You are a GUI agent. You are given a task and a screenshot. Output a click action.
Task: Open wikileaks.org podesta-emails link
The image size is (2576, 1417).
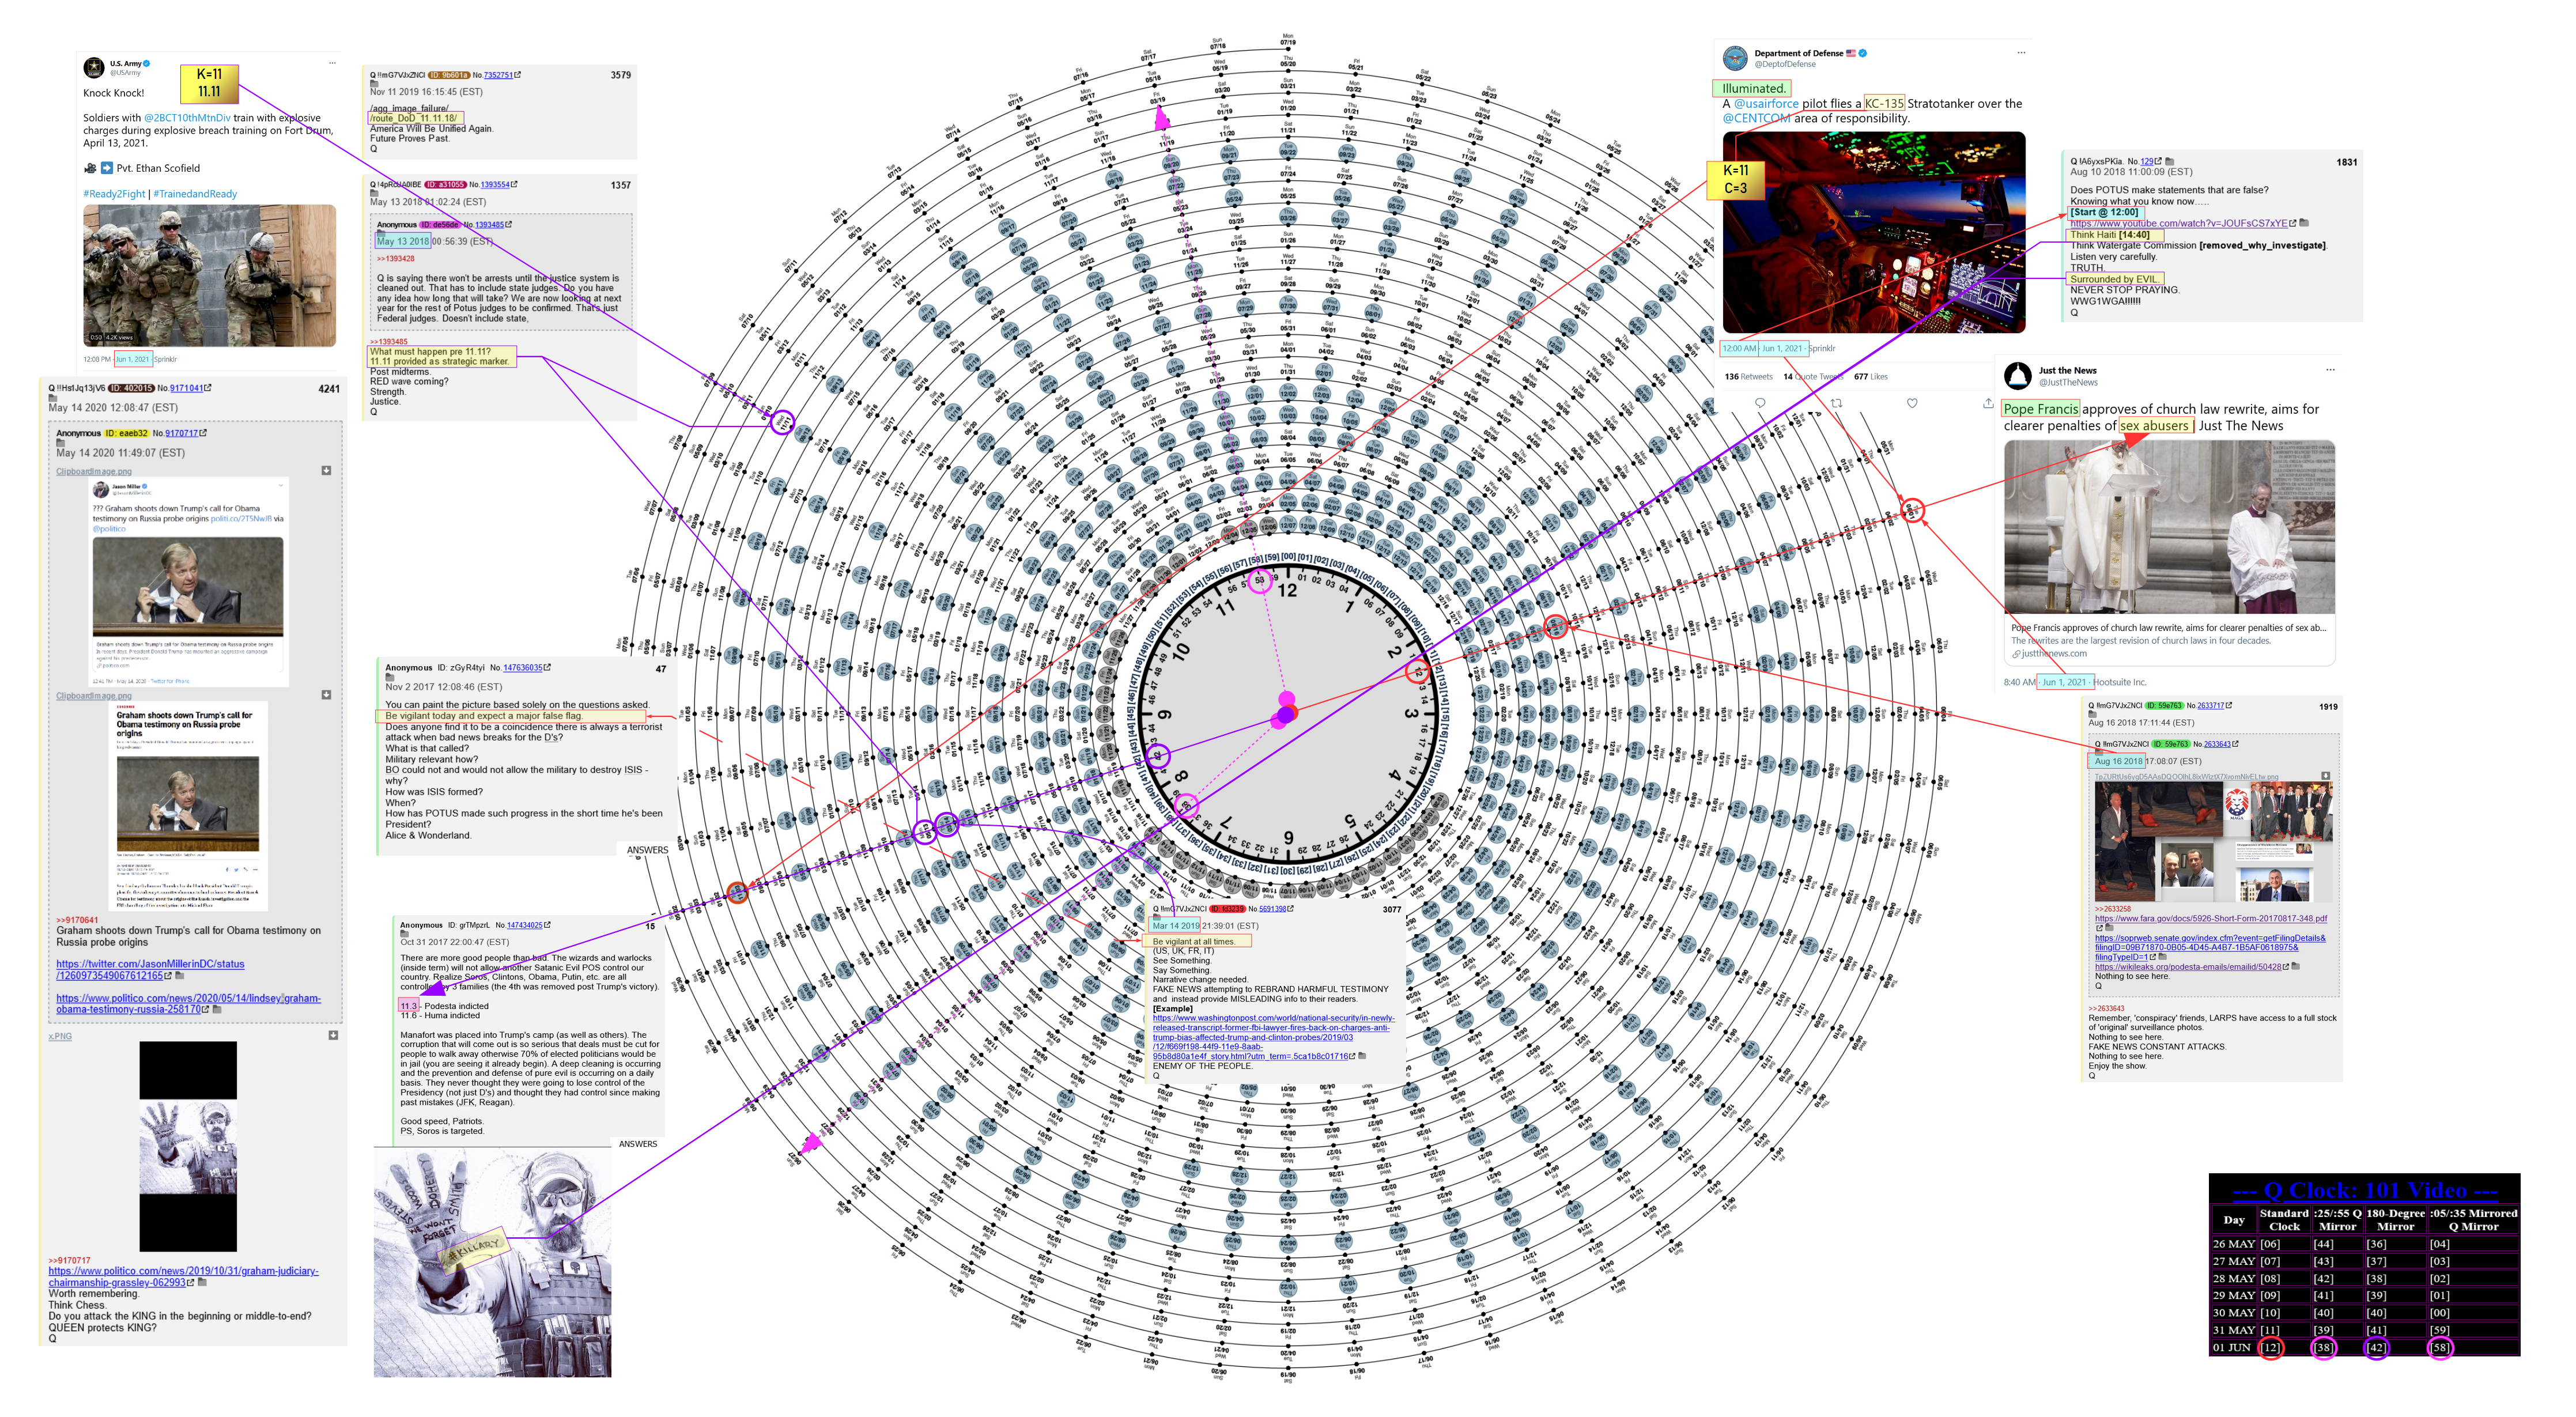pos(2188,967)
